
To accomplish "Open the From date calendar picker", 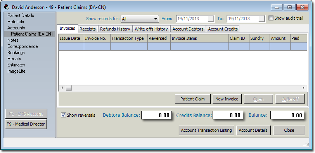I will 211,19.
